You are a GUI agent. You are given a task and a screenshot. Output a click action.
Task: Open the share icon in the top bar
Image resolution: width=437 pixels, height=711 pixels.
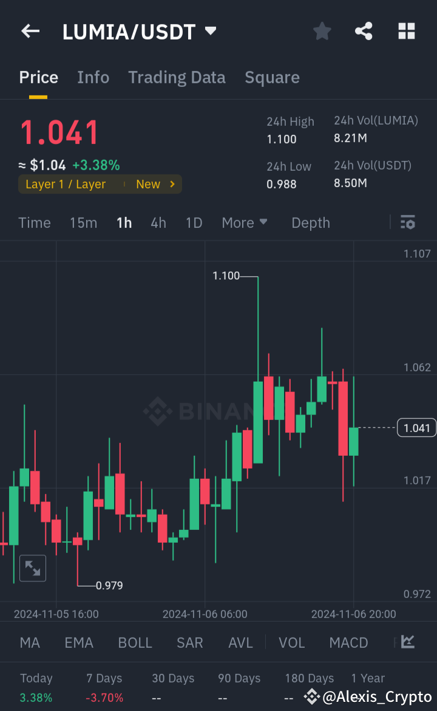(364, 31)
